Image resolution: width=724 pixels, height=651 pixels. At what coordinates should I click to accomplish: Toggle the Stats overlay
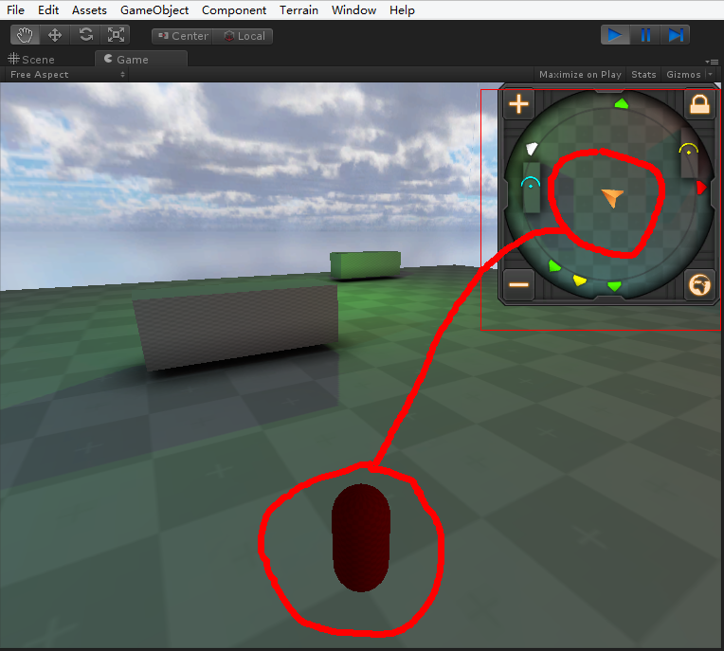tap(643, 74)
